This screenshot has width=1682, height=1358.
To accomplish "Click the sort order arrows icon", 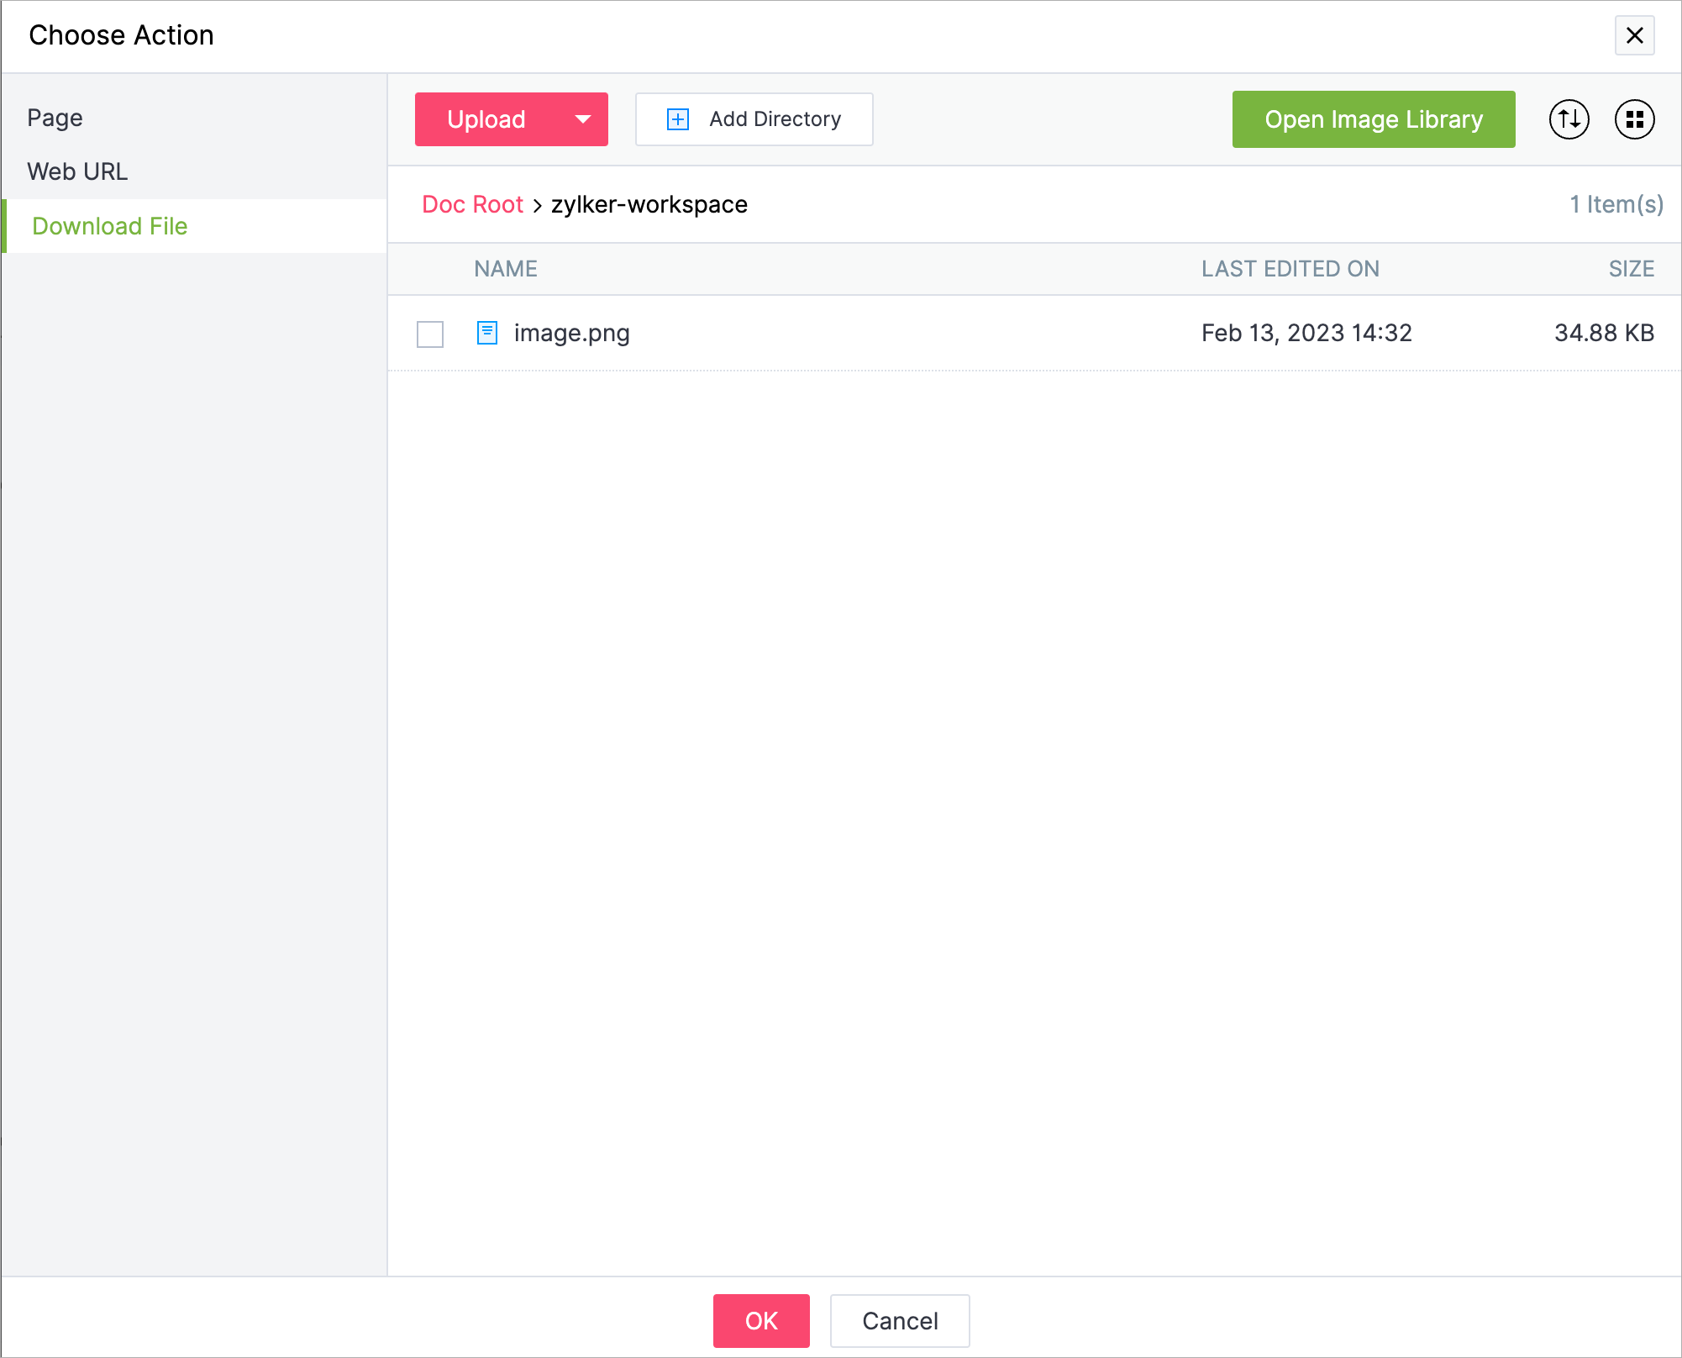I will coord(1569,119).
